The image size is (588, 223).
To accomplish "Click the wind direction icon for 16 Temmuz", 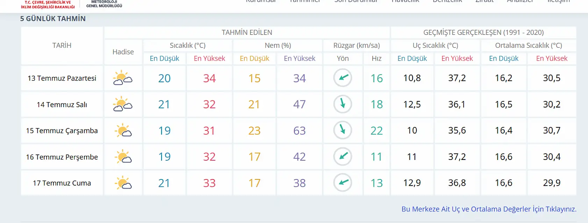I will 343,156.
